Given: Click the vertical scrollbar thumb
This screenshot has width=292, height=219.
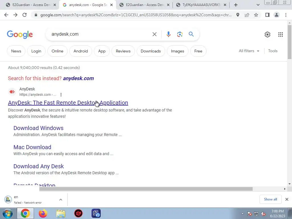Looking at the screenshot, I should coord(290,42).
